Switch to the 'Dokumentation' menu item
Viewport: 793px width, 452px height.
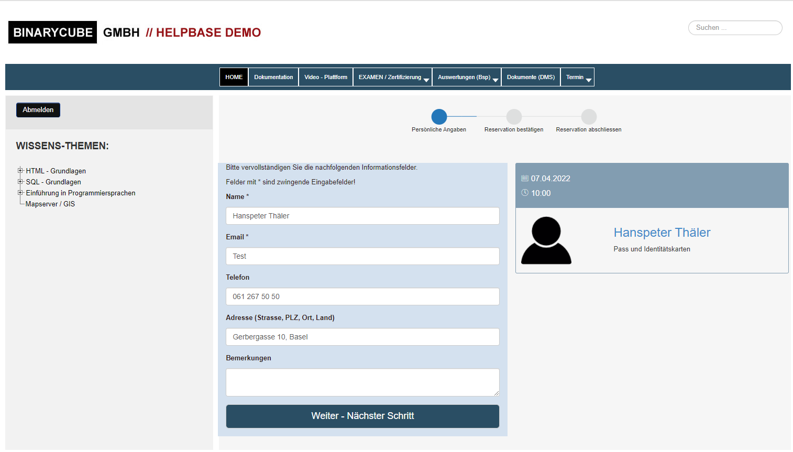coord(273,76)
